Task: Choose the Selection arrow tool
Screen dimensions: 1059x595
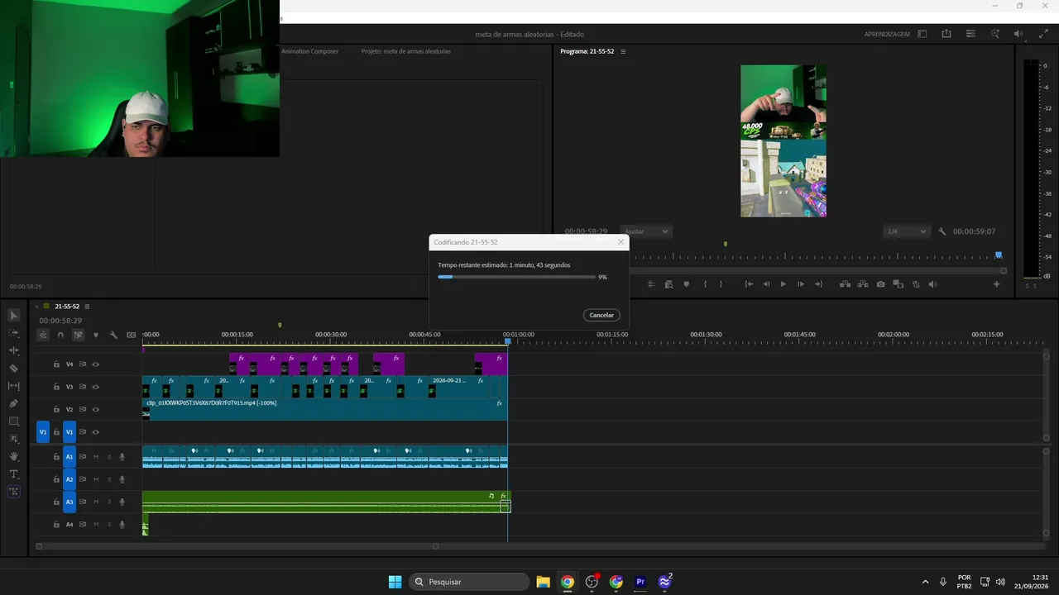Action: click(x=13, y=316)
